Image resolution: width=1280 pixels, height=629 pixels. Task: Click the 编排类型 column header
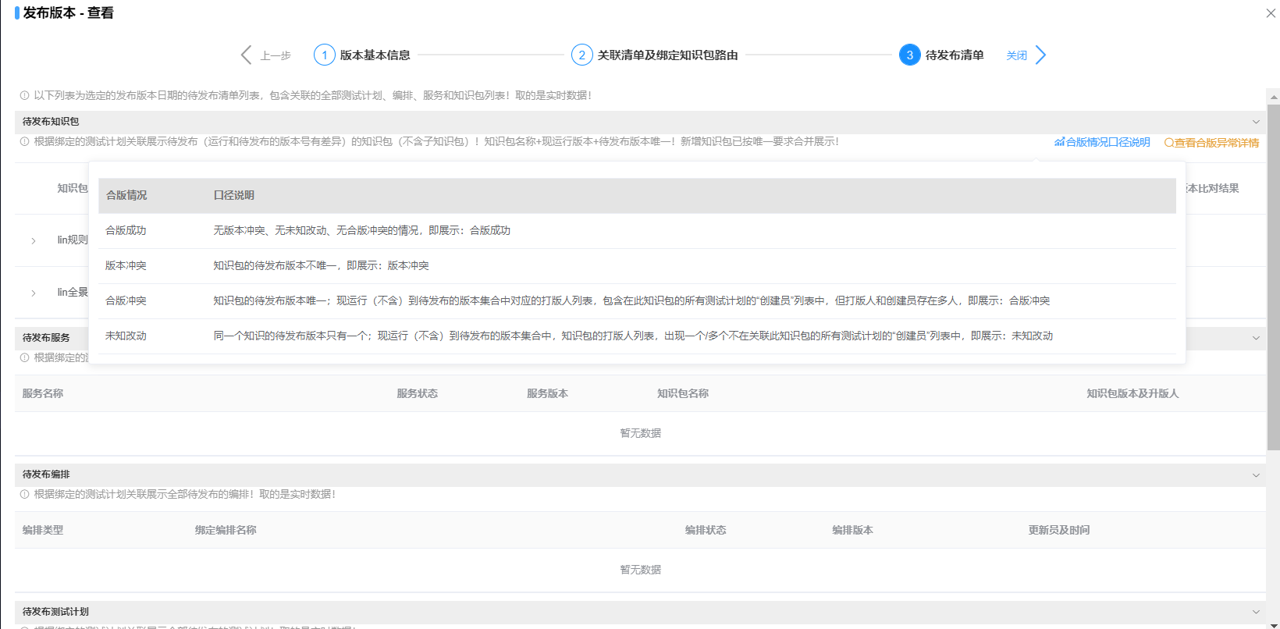[x=43, y=530]
